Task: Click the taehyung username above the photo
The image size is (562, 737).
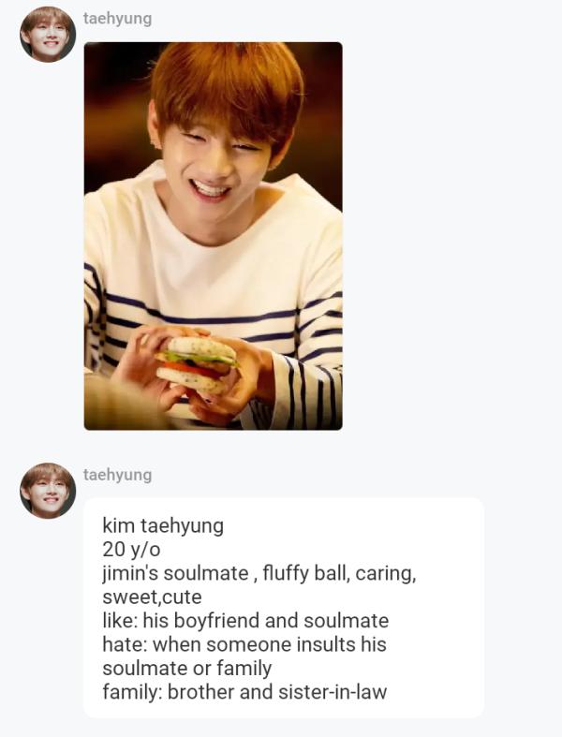Action: tap(118, 19)
